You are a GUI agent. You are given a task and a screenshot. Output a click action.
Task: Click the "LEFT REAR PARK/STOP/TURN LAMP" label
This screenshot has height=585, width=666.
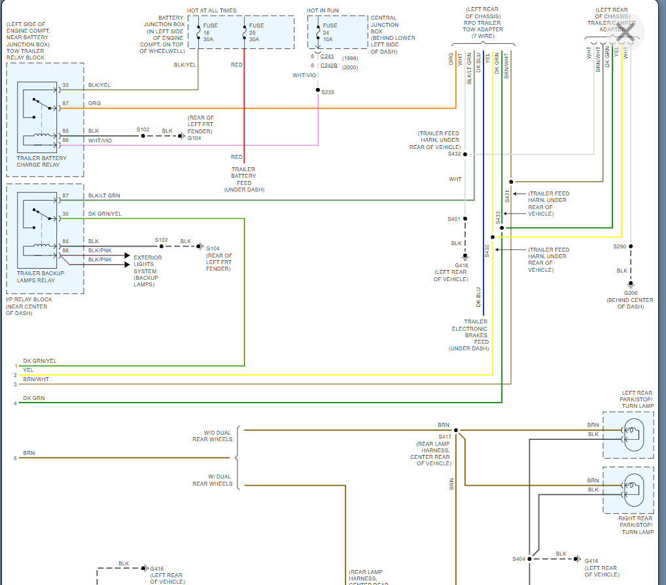point(637,399)
